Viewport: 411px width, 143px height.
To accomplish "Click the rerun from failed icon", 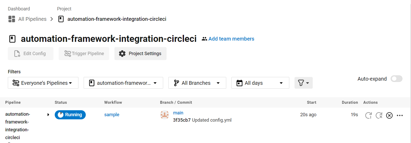I will click(379, 115).
